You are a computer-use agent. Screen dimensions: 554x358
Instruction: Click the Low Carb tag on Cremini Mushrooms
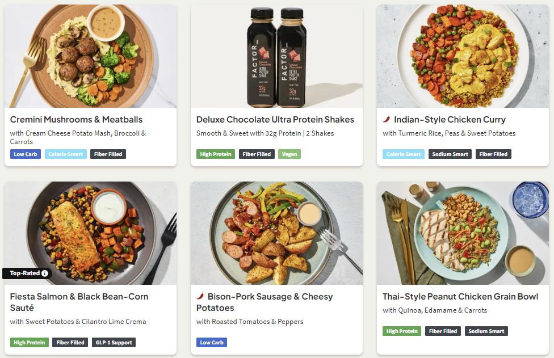point(26,154)
